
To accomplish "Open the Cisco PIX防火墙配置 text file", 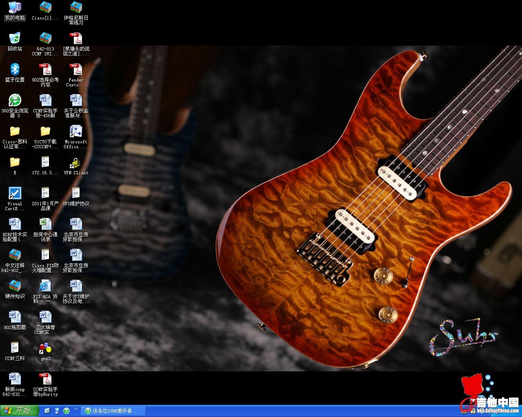I will tap(45, 261).
